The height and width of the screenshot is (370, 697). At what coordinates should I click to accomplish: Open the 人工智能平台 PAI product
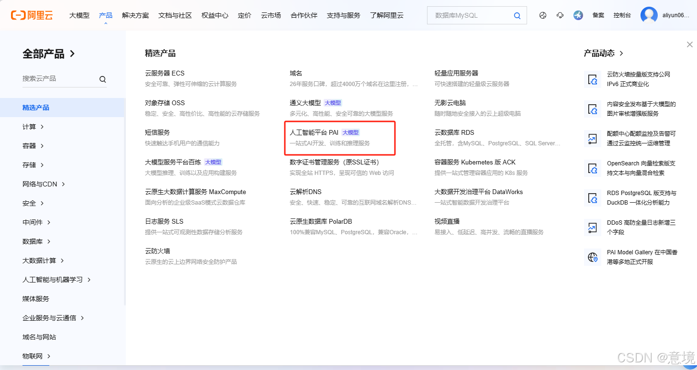314,132
